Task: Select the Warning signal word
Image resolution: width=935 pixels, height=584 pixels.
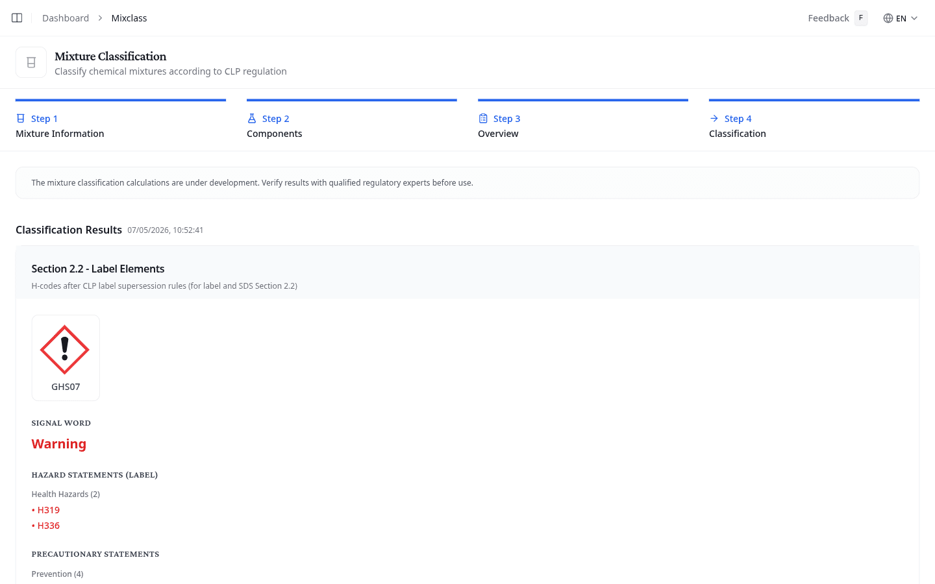Action: [x=59, y=444]
